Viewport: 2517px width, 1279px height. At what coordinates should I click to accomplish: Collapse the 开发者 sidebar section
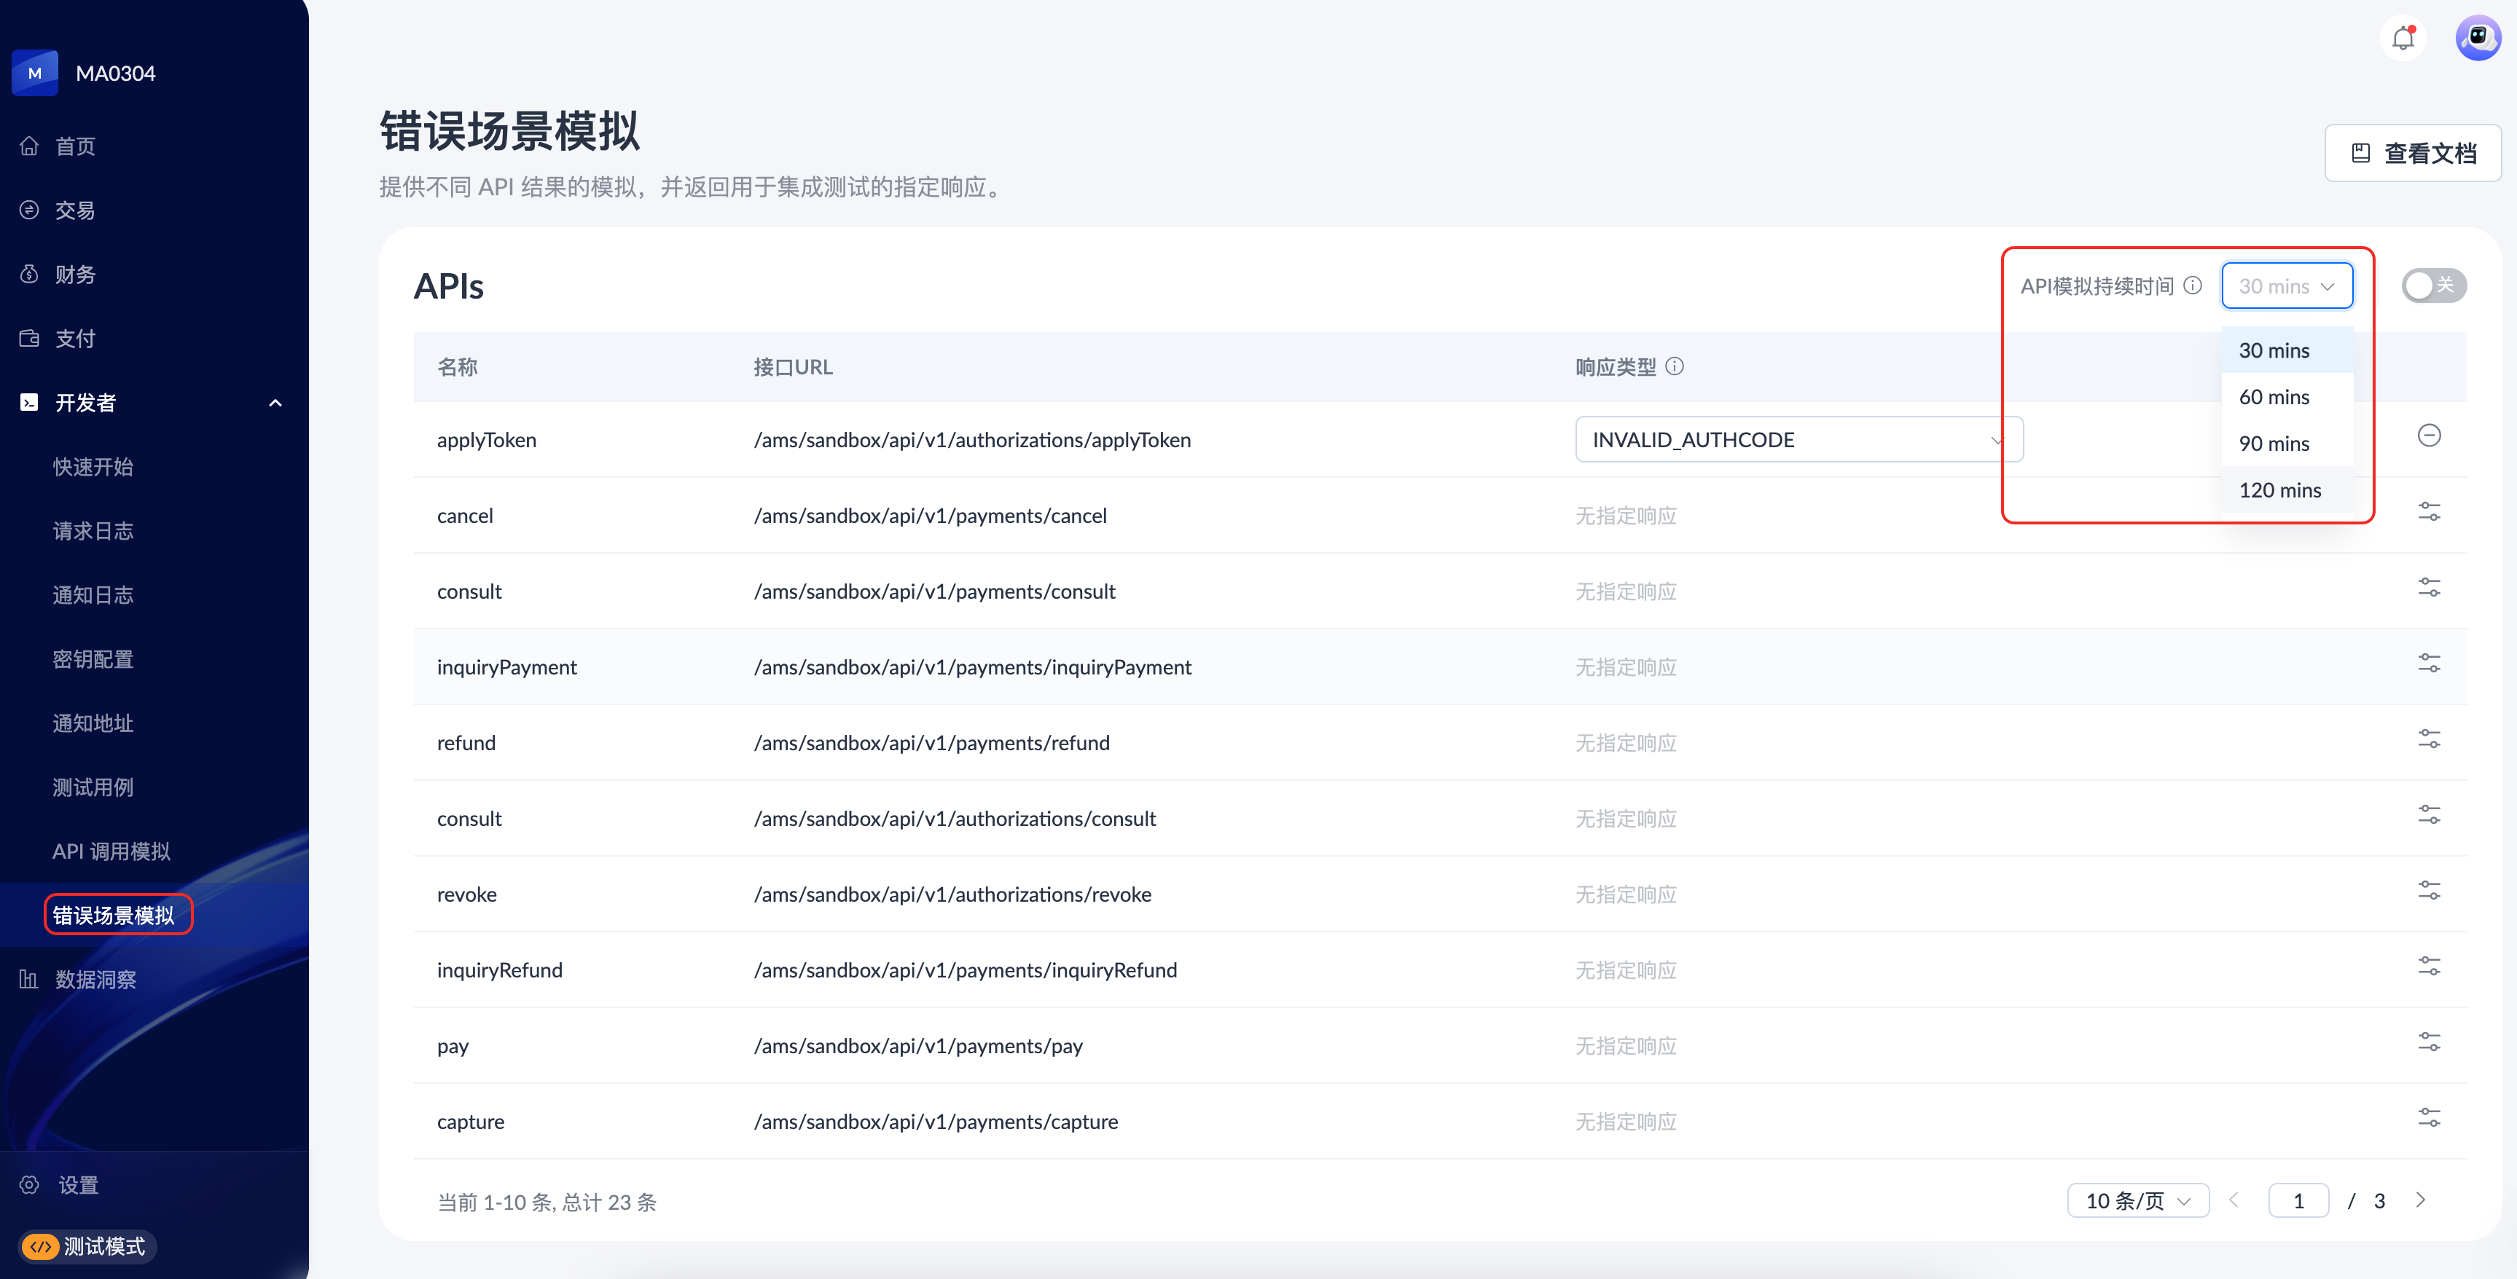pyautogui.click(x=275, y=402)
